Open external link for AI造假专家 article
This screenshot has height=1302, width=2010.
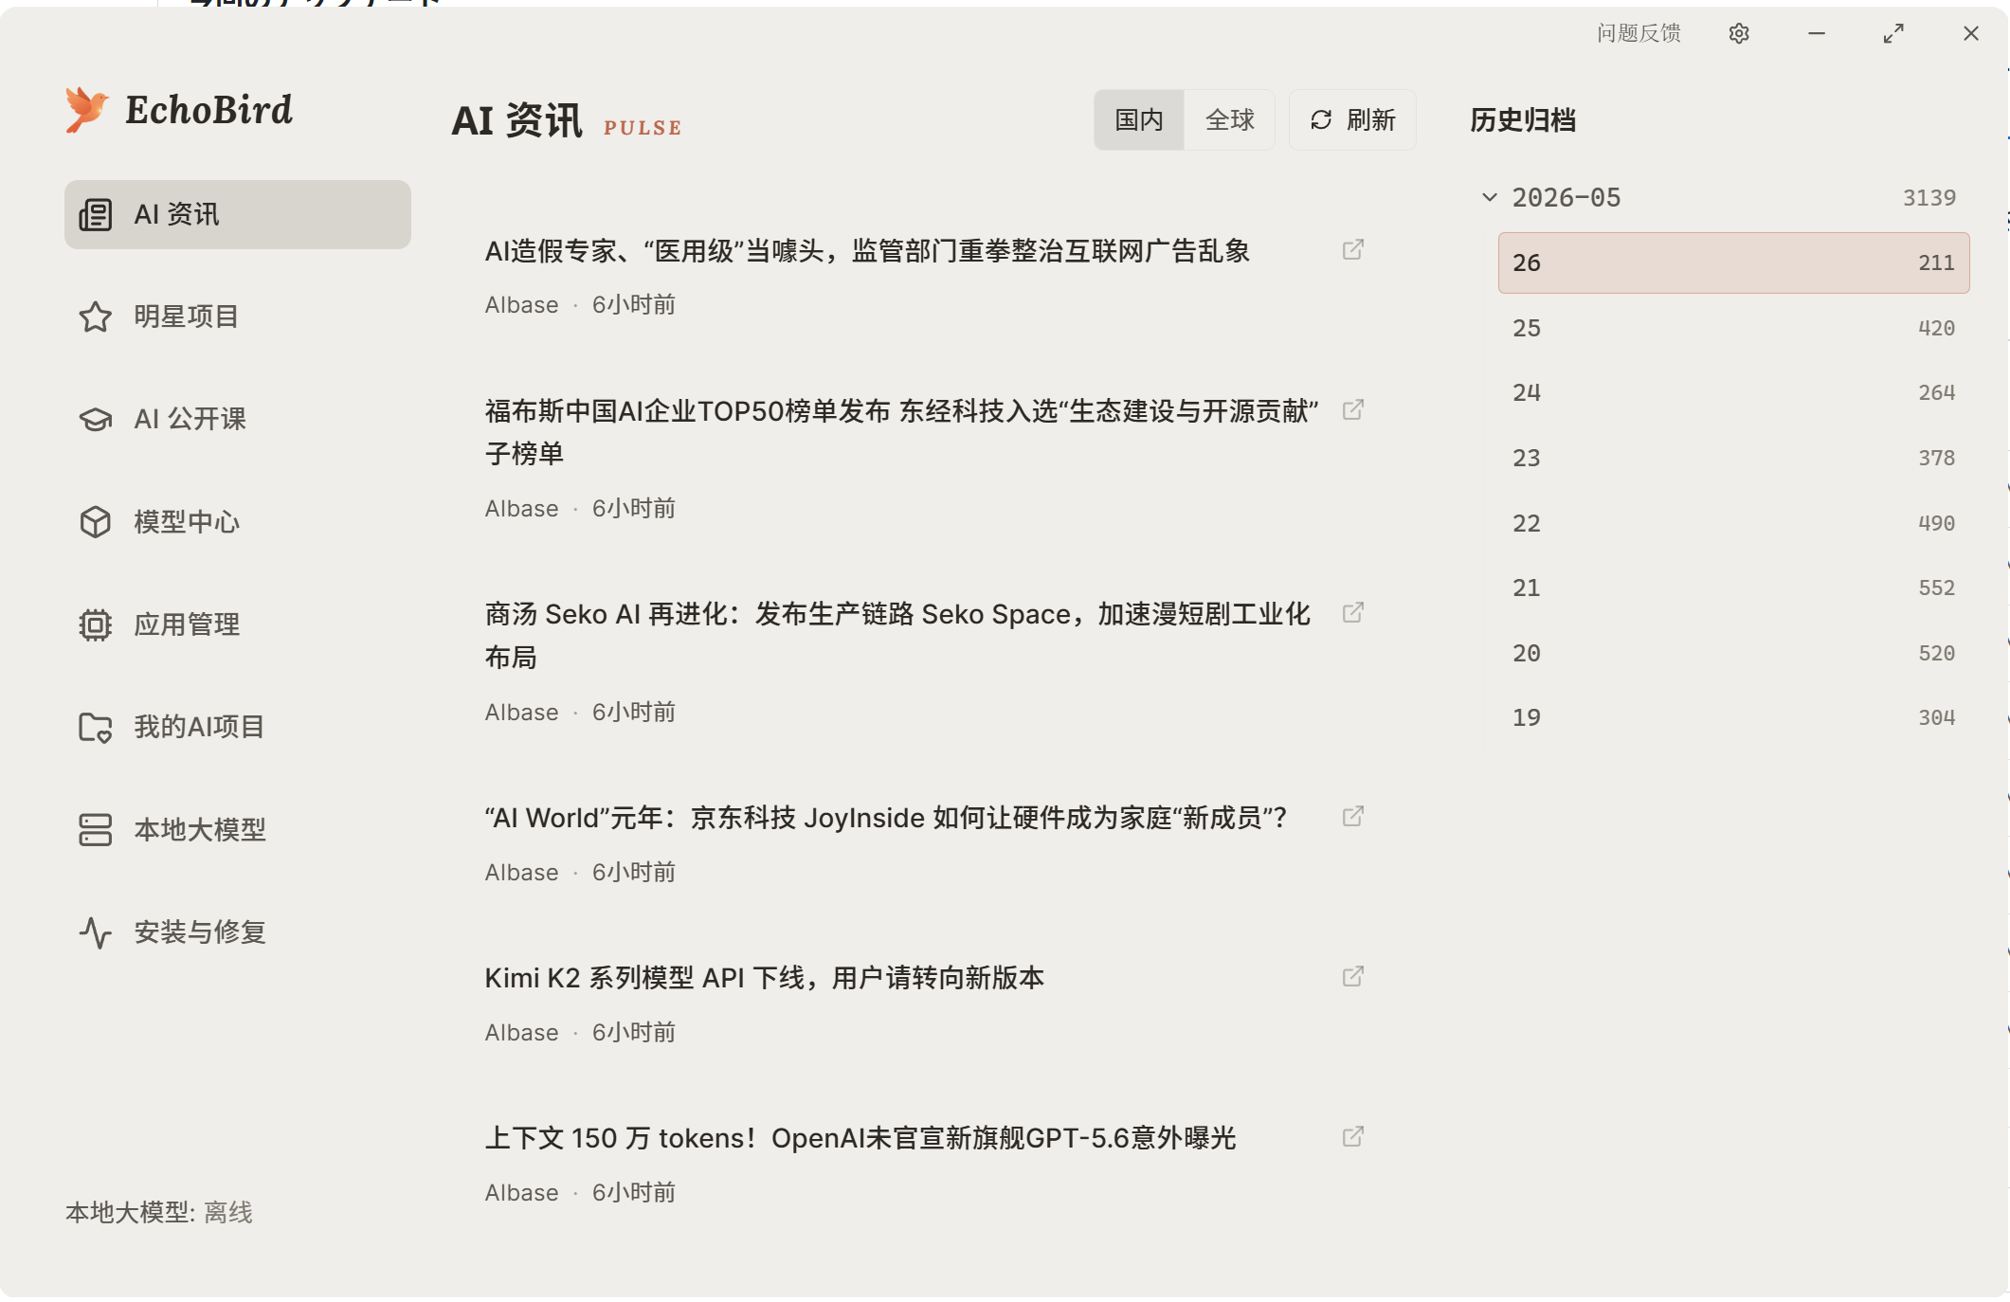[1353, 249]
